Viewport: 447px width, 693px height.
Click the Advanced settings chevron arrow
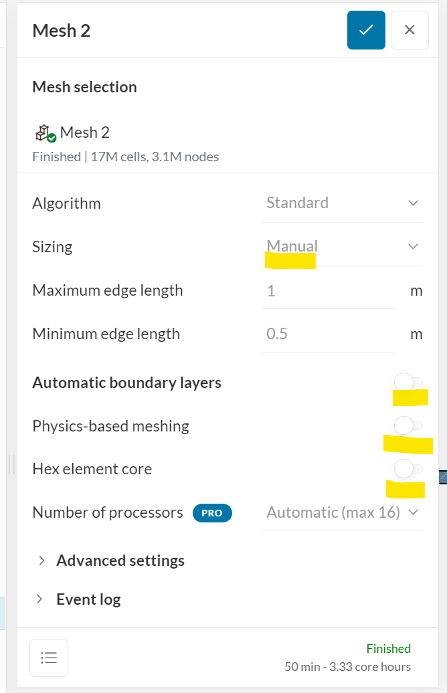41,561
